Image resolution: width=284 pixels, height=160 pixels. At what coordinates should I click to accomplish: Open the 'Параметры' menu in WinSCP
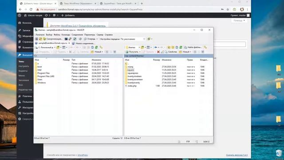click(x=90, y=35)
